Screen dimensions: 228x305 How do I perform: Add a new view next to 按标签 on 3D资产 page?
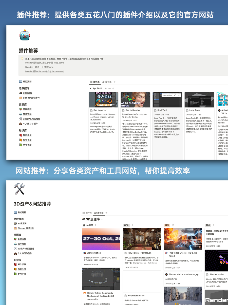pos(106,213)
